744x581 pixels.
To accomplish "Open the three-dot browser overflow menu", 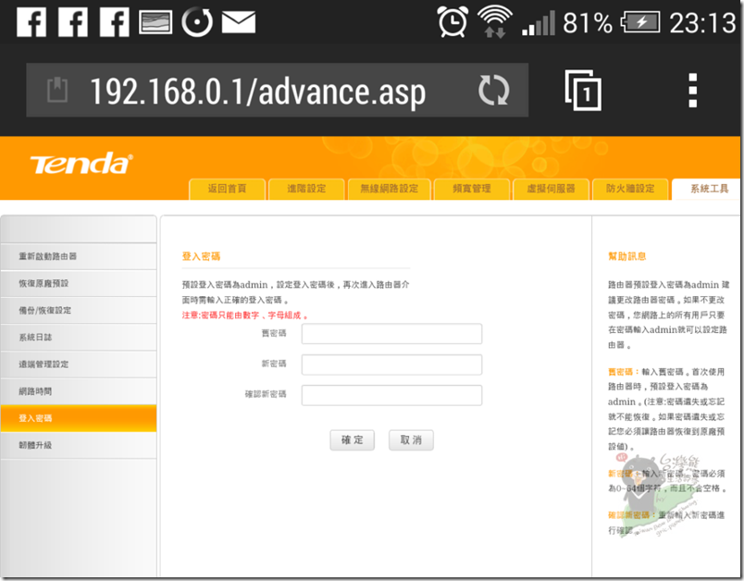I will pyautogui.click(x=693, y=90).
